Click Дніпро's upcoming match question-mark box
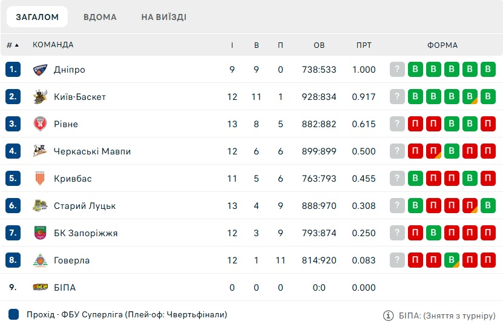Viewport: 503px width, 327px height. coord(397,69)
